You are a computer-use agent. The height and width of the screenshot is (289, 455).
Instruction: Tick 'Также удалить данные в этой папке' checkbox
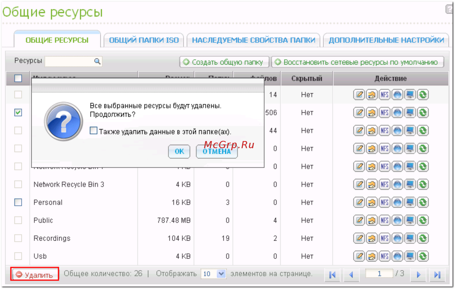[x=93, y=131]
